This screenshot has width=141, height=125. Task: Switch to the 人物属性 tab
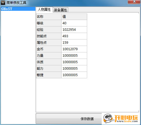(44, 9)
